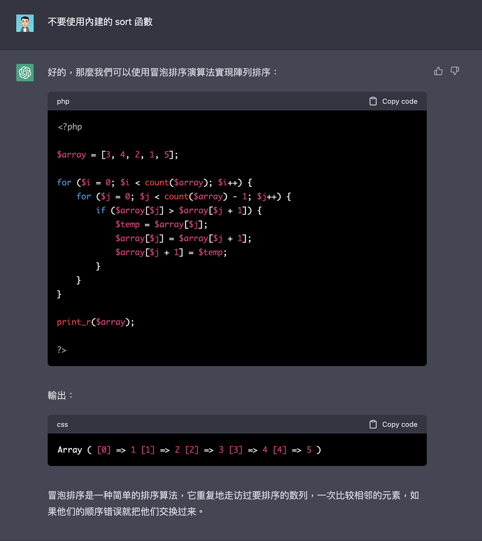Viewport: 482px width, 541px height.
Task: Click the css language label
Action: (x=62, y=424)
